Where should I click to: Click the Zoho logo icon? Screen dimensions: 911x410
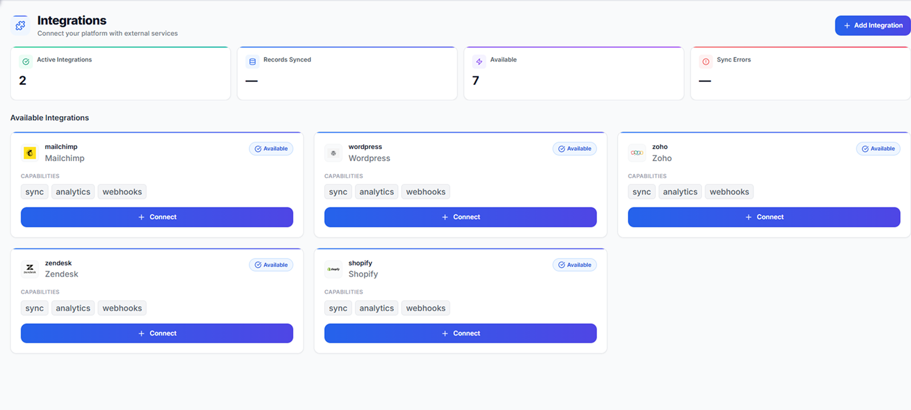(x=637, y=153)
